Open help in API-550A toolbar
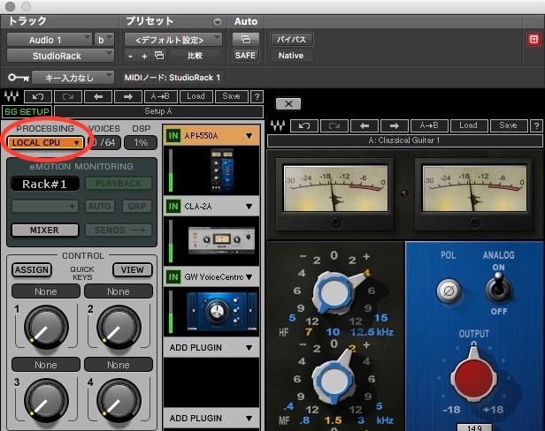The image size is (545, 431). tap(536, 125)
